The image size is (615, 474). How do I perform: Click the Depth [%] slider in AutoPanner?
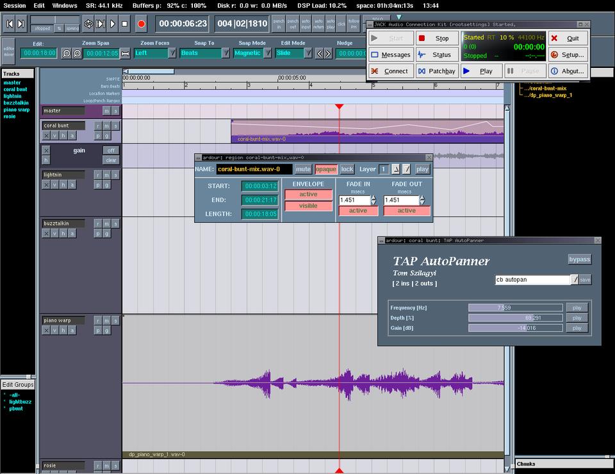click(516, 318)
